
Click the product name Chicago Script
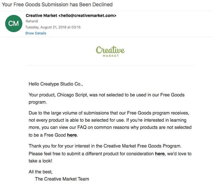coord(73,95)
